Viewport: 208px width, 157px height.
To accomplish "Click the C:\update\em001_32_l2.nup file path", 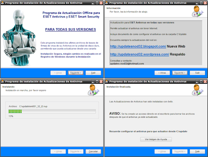I will pyautogui.click(x=33, y=107).
